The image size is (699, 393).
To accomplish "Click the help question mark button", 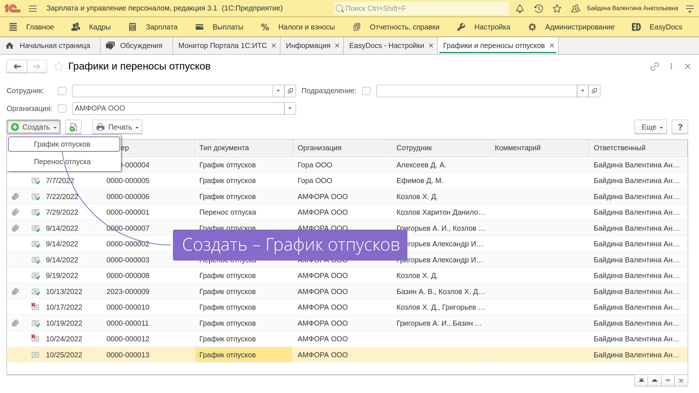I will (679, 127).
